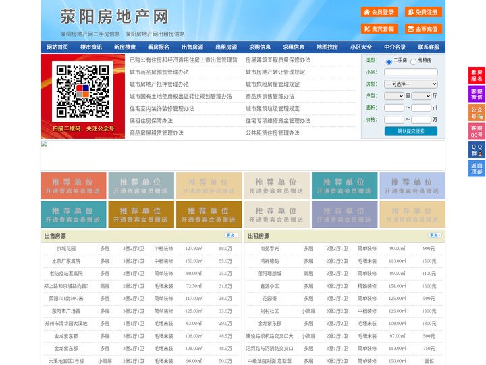
Task: Go to 网站首页 in navigation bar
Action: [57, 47]
